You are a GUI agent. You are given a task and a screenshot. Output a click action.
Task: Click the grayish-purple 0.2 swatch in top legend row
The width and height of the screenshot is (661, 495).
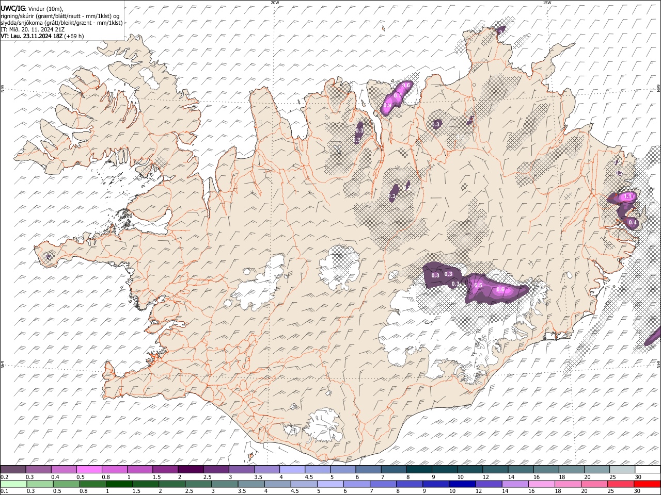[x=13, y=469]
